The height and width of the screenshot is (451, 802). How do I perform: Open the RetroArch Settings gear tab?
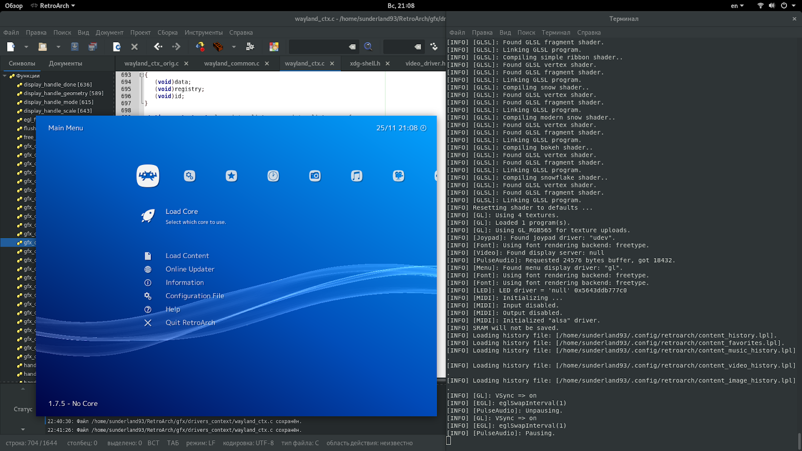pos(189,176)
